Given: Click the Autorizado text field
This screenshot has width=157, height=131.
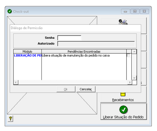Looking at the screenshot, I should point(96,44).
